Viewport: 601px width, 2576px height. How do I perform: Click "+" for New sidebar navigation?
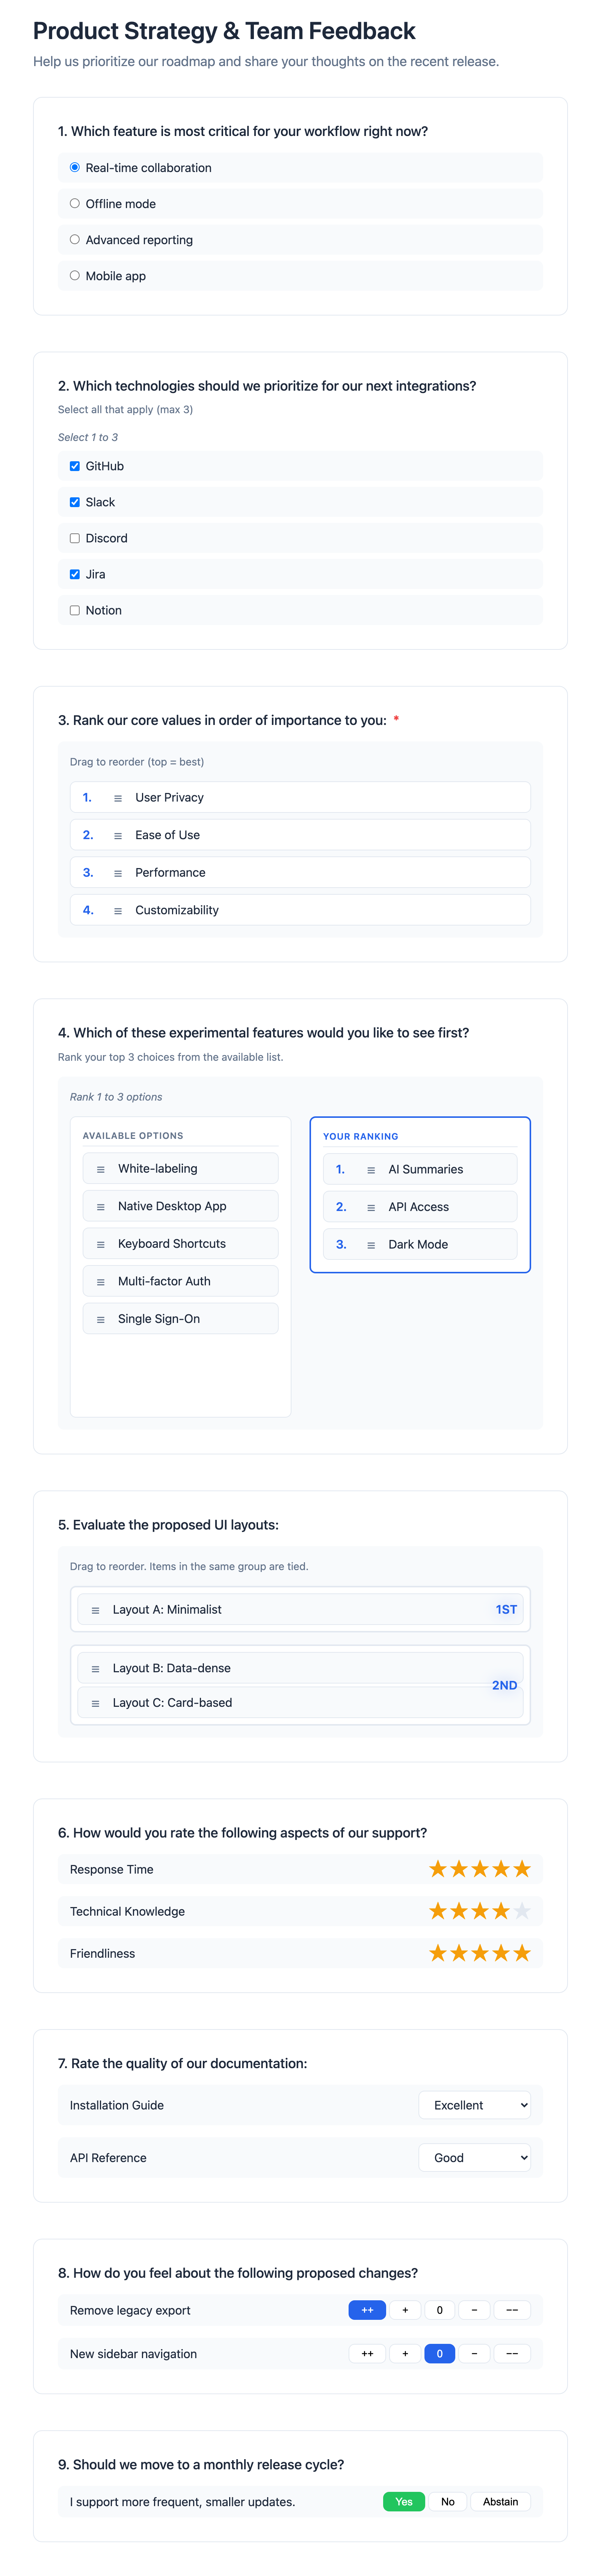pos(405,2353)
